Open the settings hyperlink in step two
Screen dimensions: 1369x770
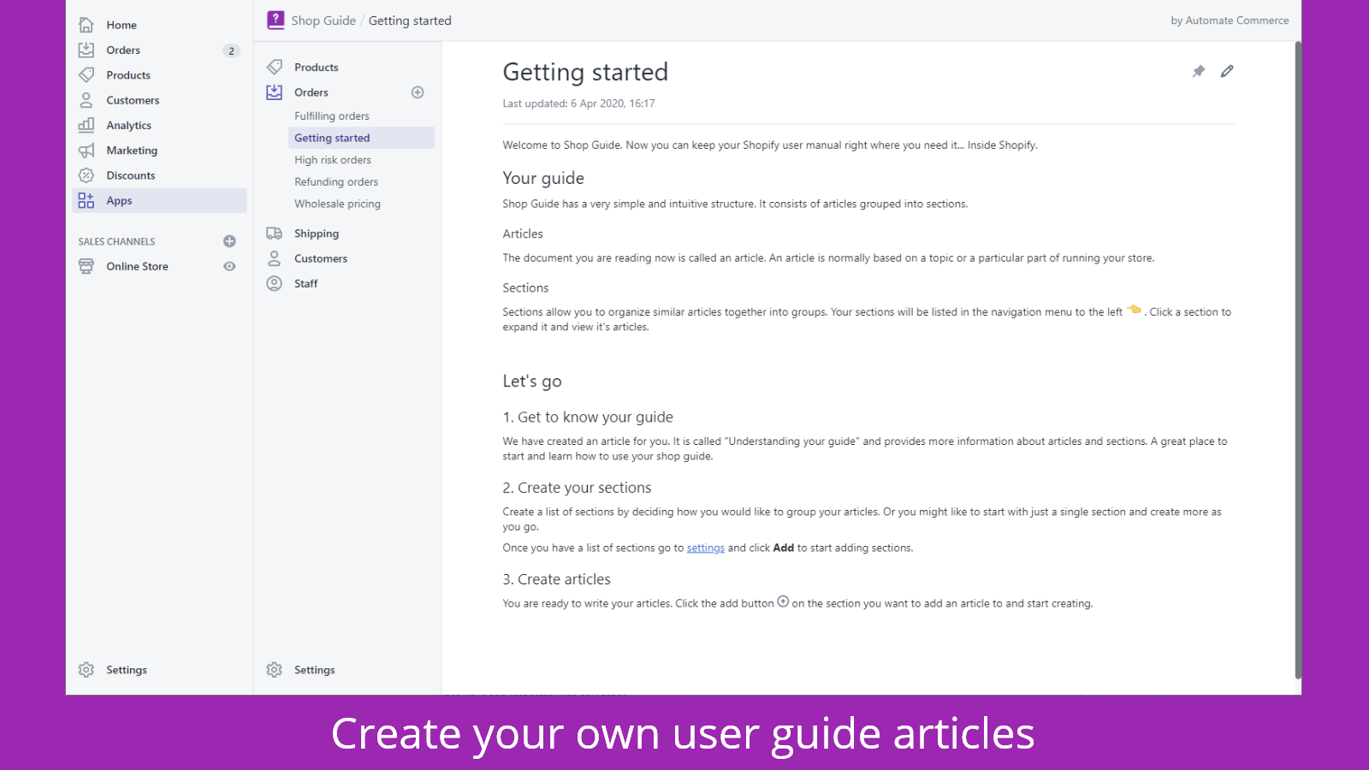[x=705, y=548]
